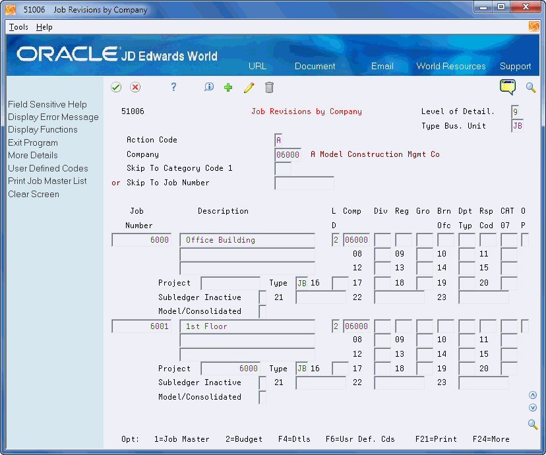
Task: Click the 1st Floor description field
Action: point(247,326)
